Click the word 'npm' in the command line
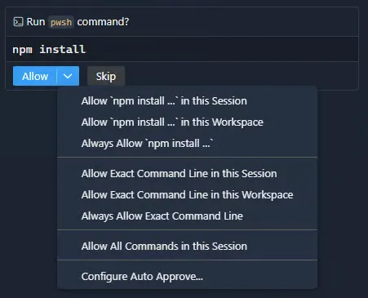The image size is (368, 298). [x=23, y=50]
